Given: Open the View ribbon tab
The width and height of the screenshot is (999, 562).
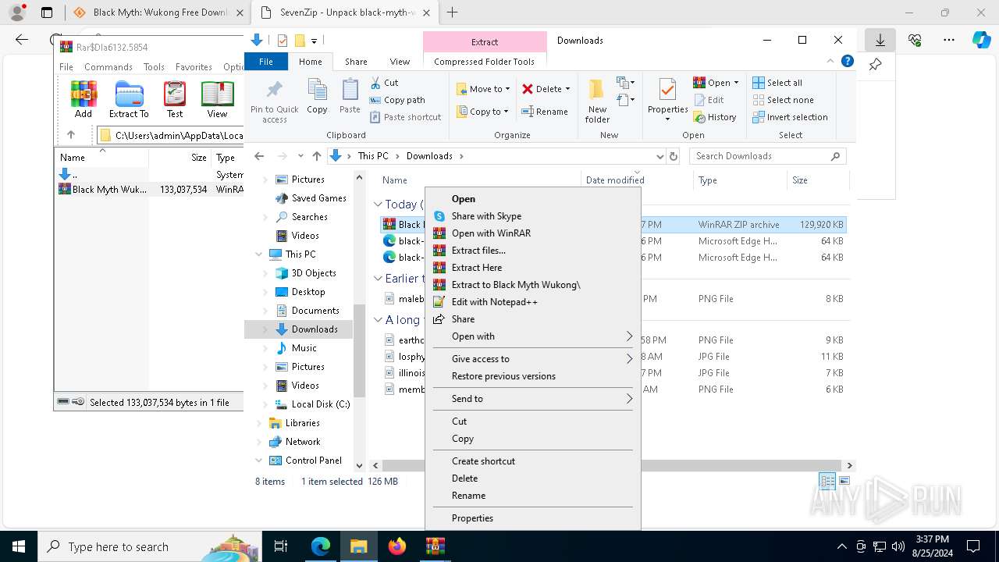Looking at the screenshot, I should (400, 62).
